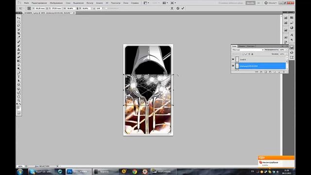Select the Shape tool
The width and height of the screenshot is (311, 175).
18,85
